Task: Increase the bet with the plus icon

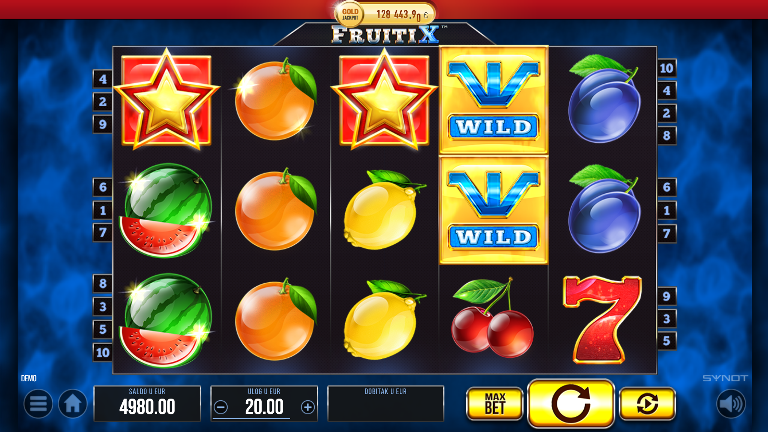Action: [308, 407]
